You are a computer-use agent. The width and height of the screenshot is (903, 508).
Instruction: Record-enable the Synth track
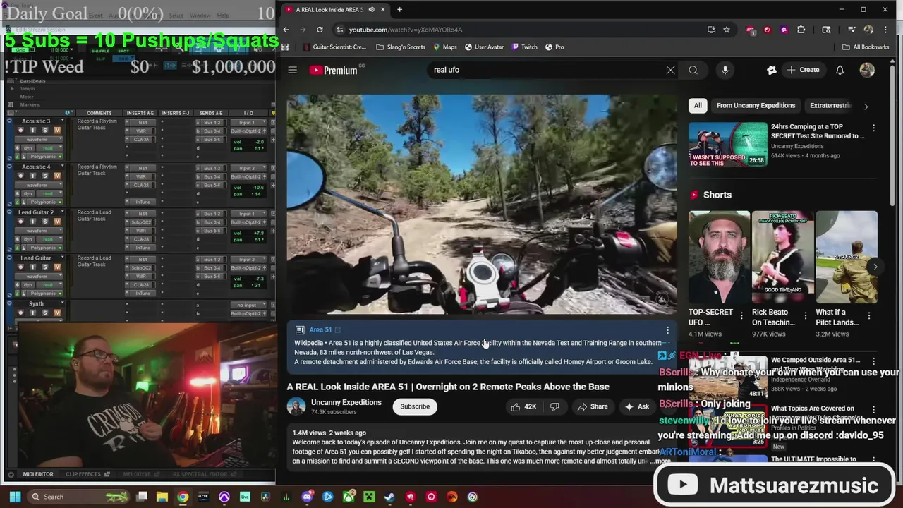click(x=19, y=313)
